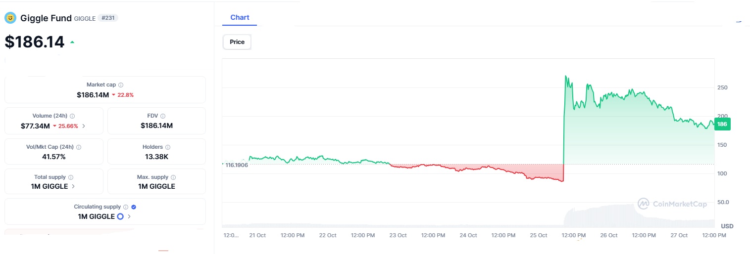Click the Circulating supply info icon
Image resolution: width=750 pixels, height=254 pixels.
pos(126,207)
